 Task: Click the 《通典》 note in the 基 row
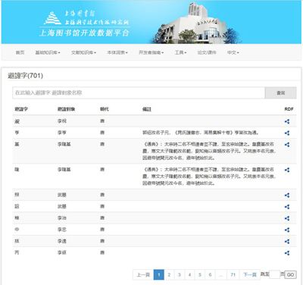click(209, 151)
